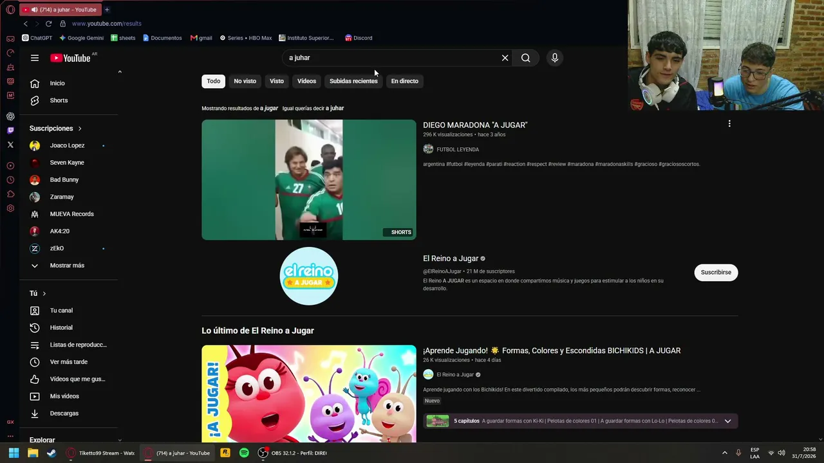The image size is (824, 463).
Task: Open the ¡Aprende Jugando! video title
Action: (x=552, y=350)
